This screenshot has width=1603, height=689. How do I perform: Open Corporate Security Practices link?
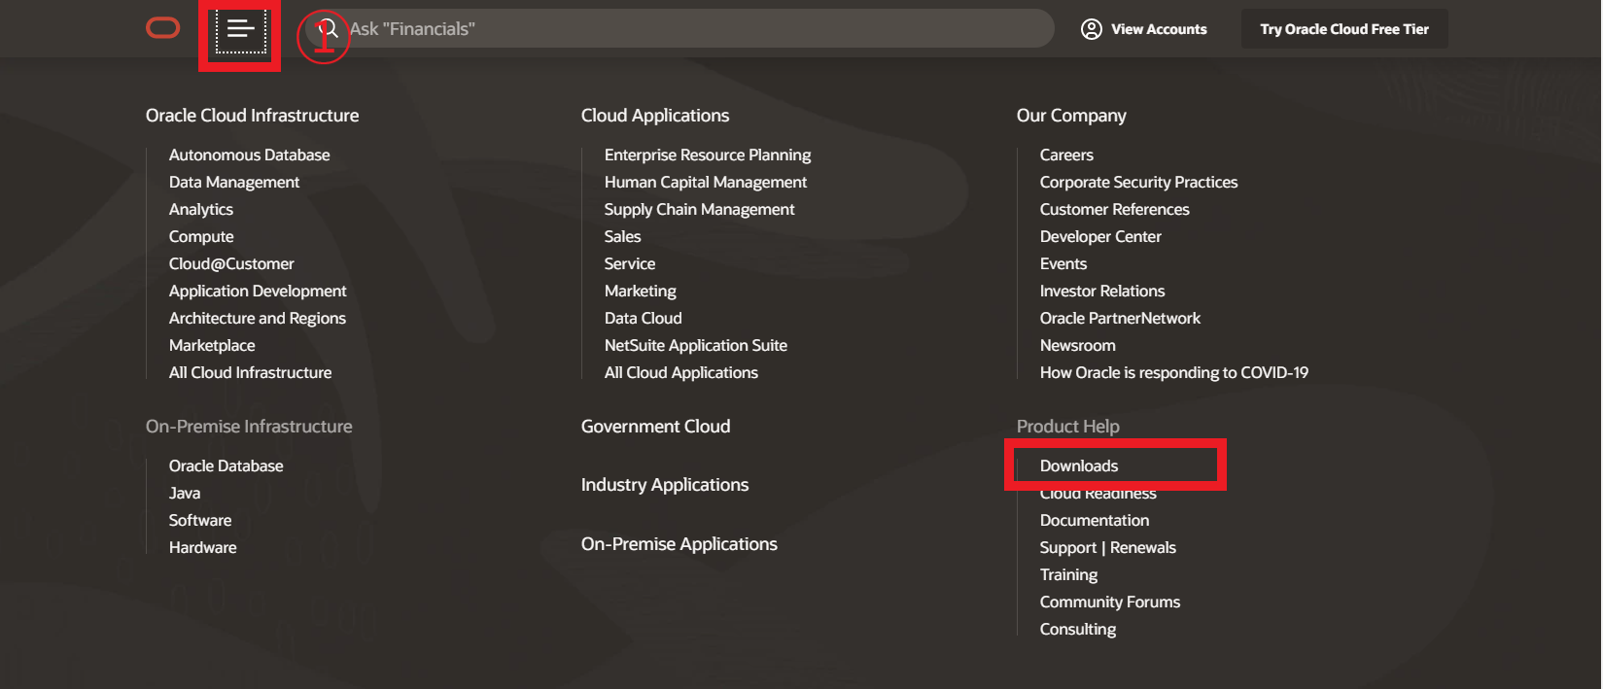tap(1139, 182)
